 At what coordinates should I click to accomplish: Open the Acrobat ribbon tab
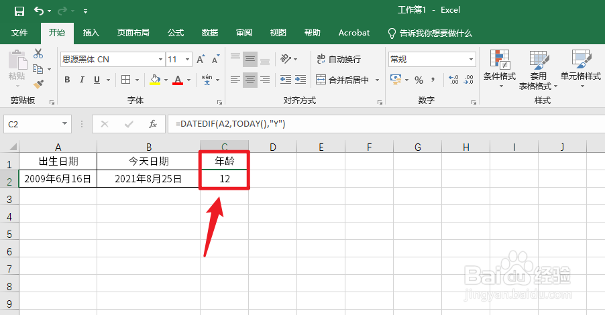point(354,33)
